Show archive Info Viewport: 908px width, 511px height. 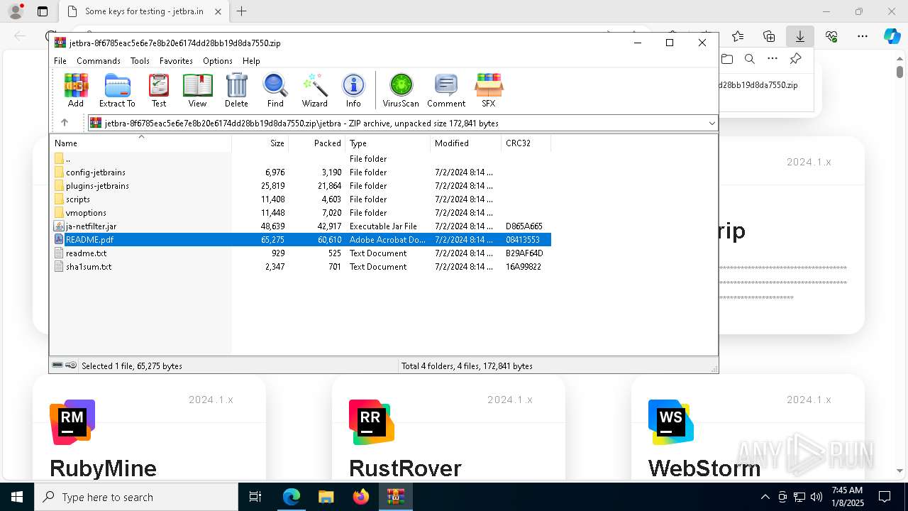coord(353,90)
